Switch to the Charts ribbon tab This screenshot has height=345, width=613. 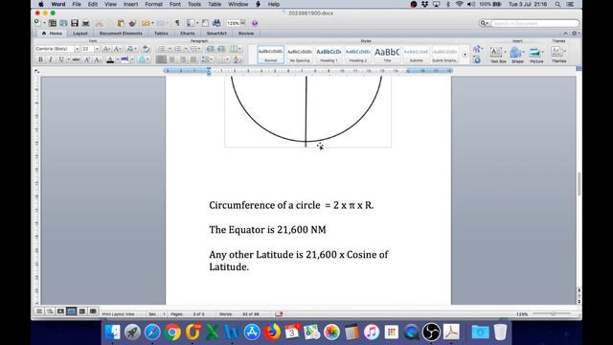(x=188, y=34)
